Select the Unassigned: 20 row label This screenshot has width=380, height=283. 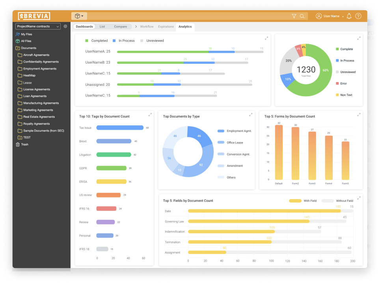click(97, 85)
